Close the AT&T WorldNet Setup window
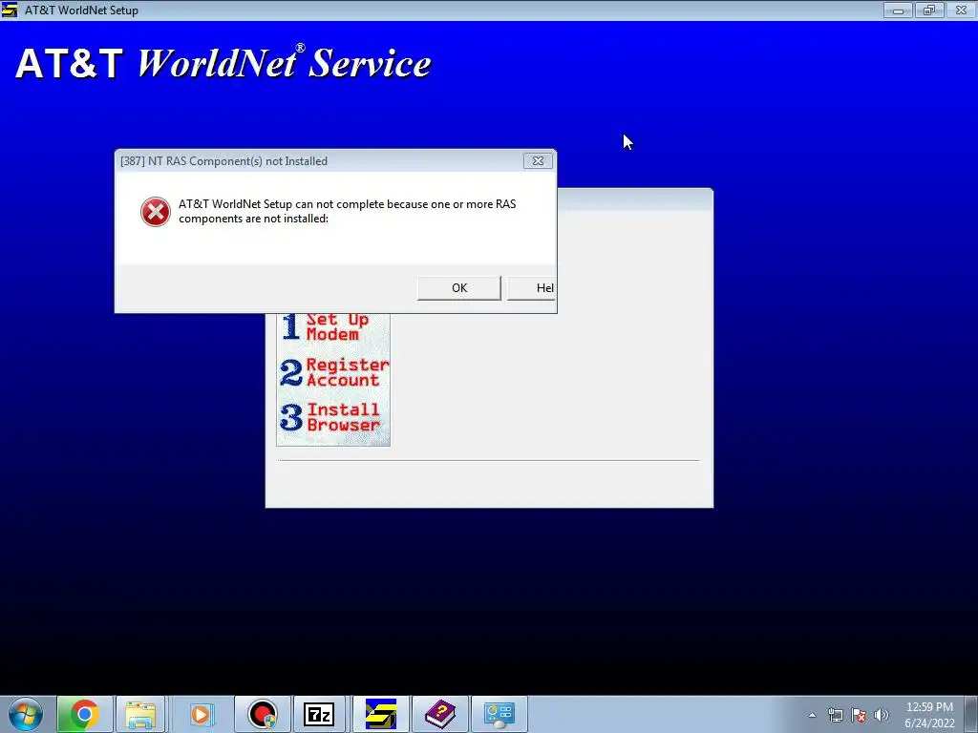 (961, 10)
